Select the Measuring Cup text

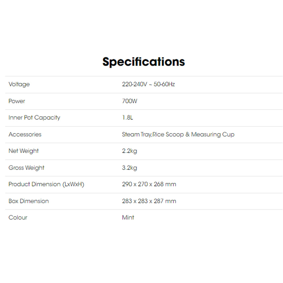213,134
